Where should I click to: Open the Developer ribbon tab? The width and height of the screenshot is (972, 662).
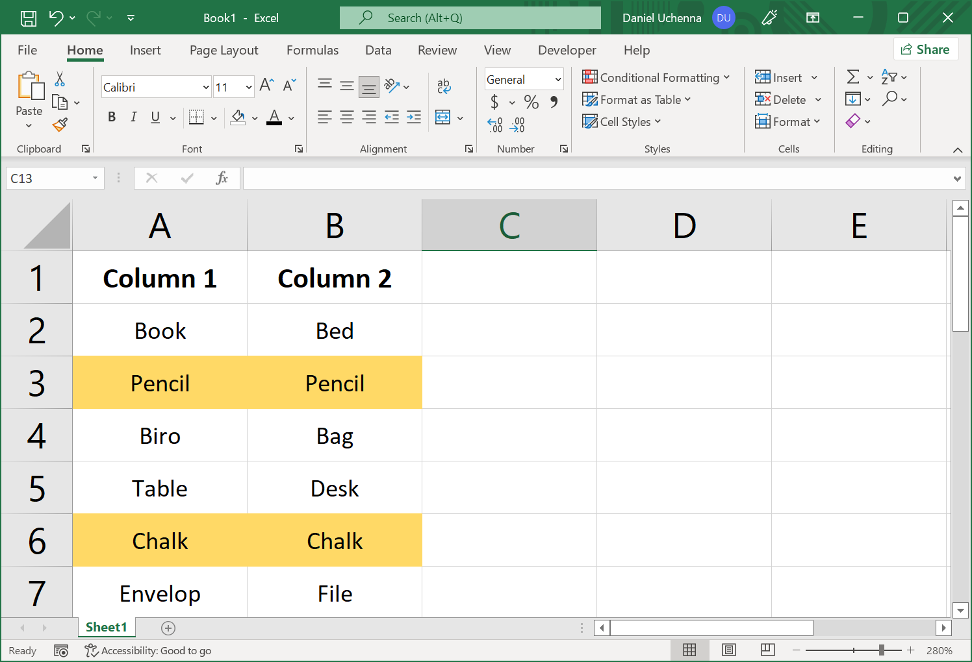click(567, 50)
